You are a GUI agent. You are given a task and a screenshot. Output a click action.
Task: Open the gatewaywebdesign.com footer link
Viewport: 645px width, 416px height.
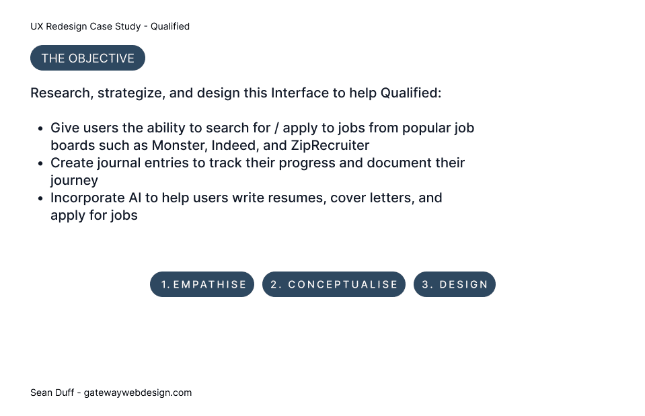(138, 392)
